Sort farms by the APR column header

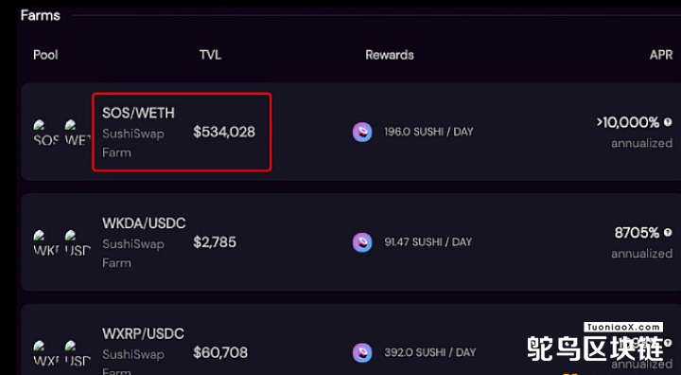[x=661, y=55]
